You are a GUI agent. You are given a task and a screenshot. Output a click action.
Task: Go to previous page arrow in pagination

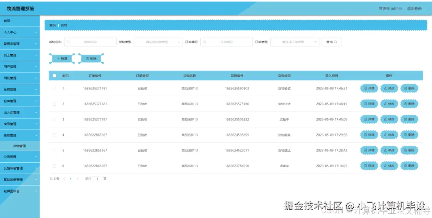[64, 179]
